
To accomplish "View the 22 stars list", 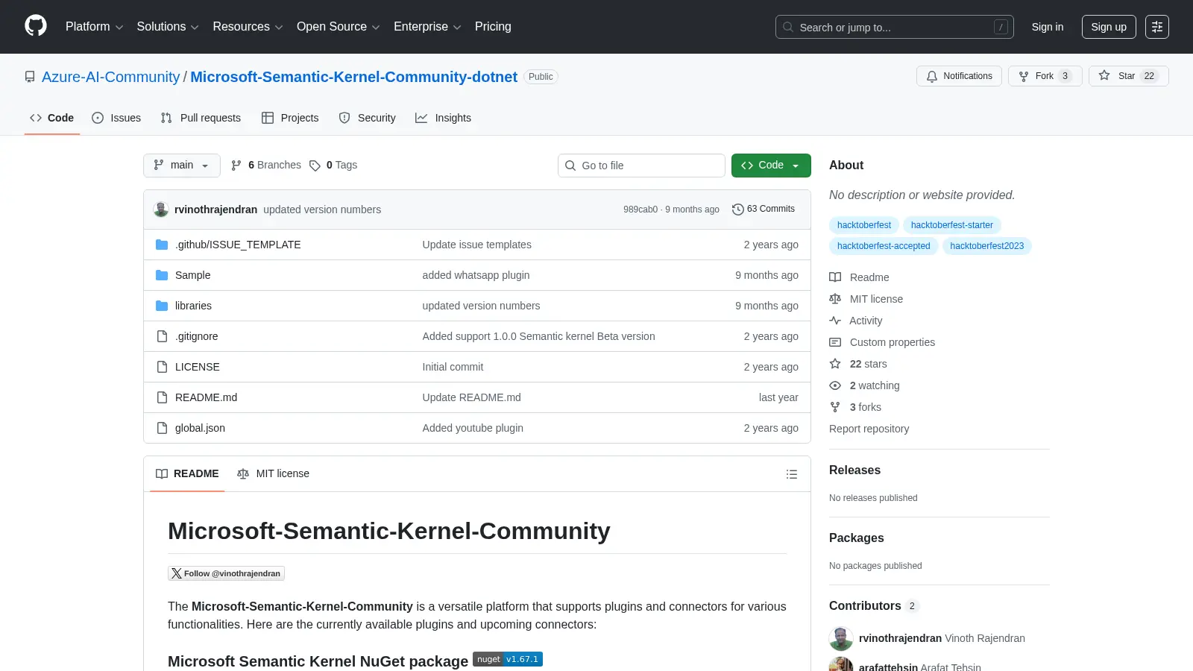I will (x=858, y=364).
